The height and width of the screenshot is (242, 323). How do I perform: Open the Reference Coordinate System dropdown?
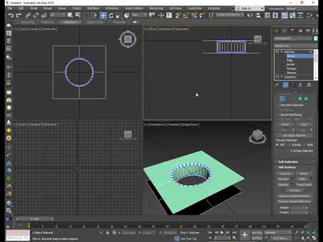point(139,15)
